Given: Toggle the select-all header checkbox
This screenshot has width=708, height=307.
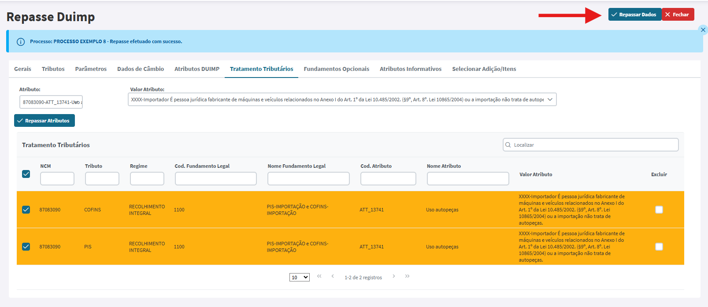Looking at the screenshot, I should [x=26, y=174].
